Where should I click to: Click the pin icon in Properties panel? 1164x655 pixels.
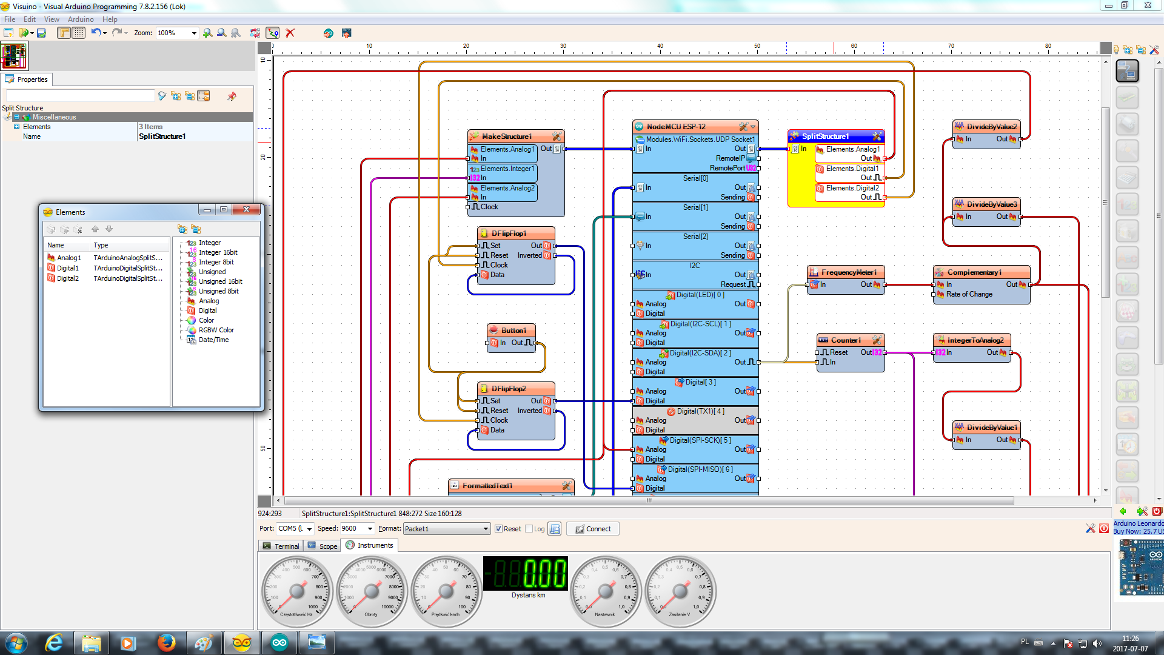[232, 96]
